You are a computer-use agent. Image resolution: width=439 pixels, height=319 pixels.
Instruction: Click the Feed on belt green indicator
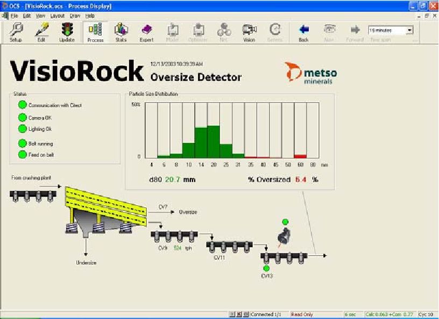[23, 155]
